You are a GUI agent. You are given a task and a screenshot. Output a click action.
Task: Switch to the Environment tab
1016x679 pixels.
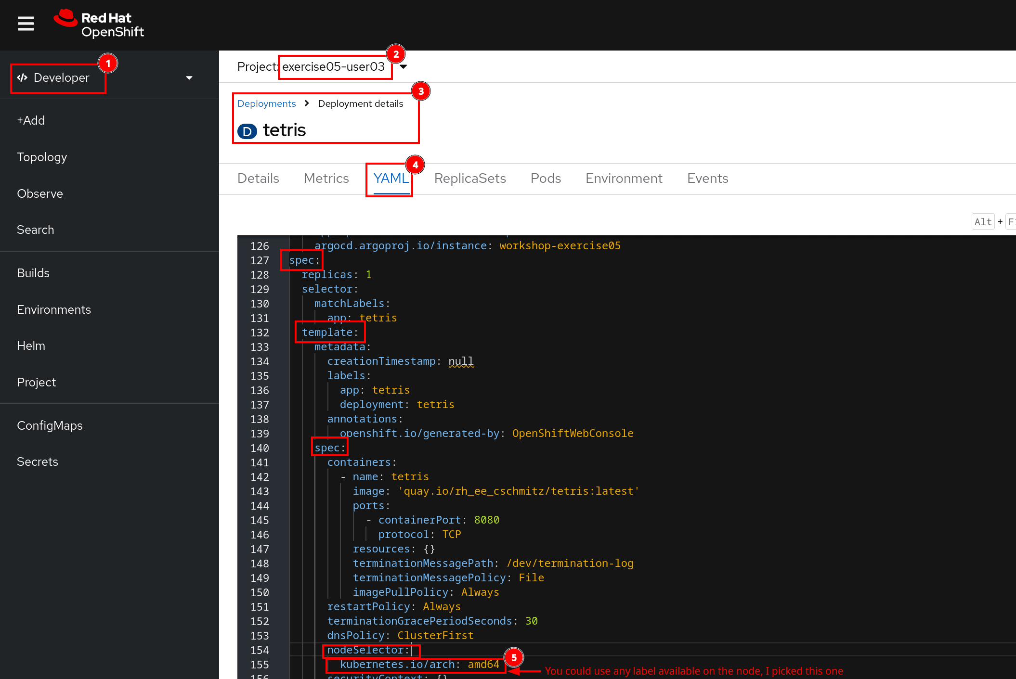click(x=624, y=179)
